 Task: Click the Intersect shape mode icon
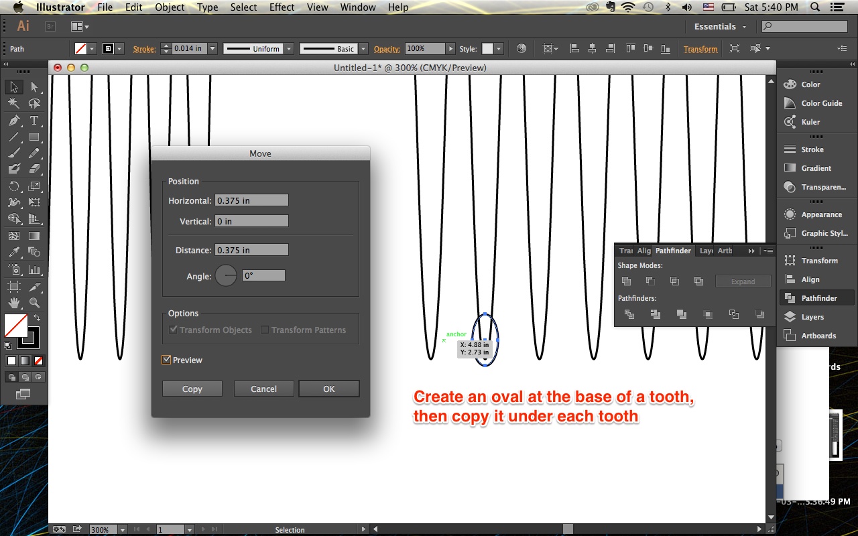coord(674,281)
